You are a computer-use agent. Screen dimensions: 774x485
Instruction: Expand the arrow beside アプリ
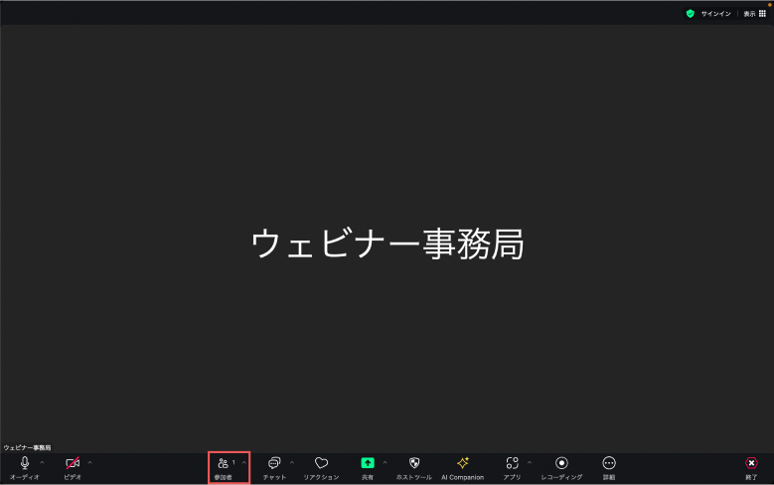(529, 462)
